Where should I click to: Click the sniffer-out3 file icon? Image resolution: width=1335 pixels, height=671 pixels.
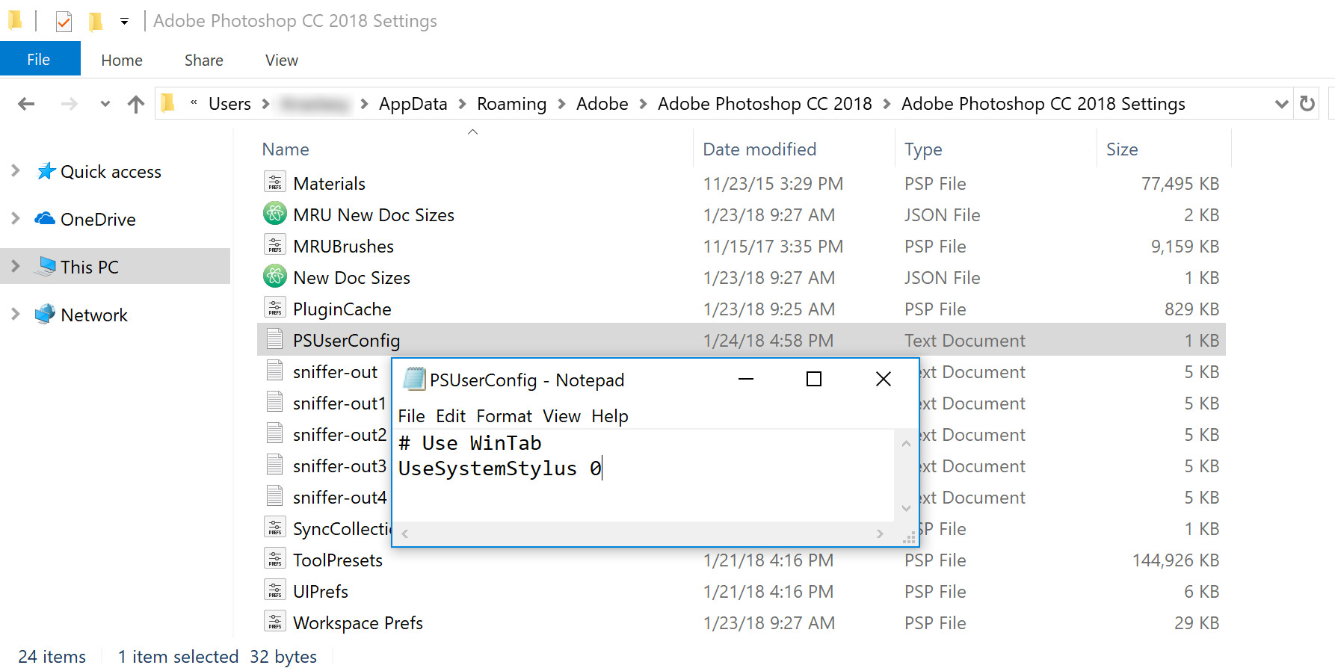275,465
